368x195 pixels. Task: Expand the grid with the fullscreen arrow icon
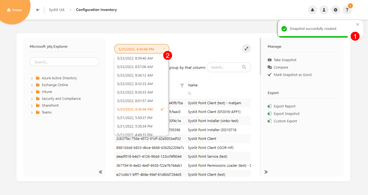tap(247, 49)
